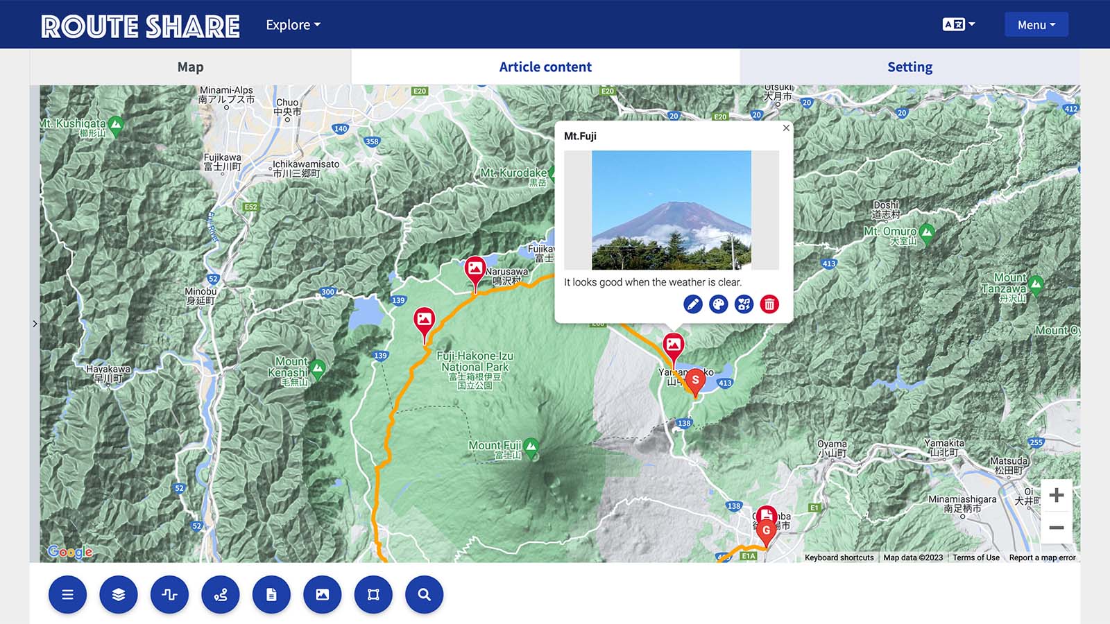1110x624 pixels.
Task: Click the Mt.Fuji photo thumbnail in popup
Action: pyautogui.click(x=672, y=210)
